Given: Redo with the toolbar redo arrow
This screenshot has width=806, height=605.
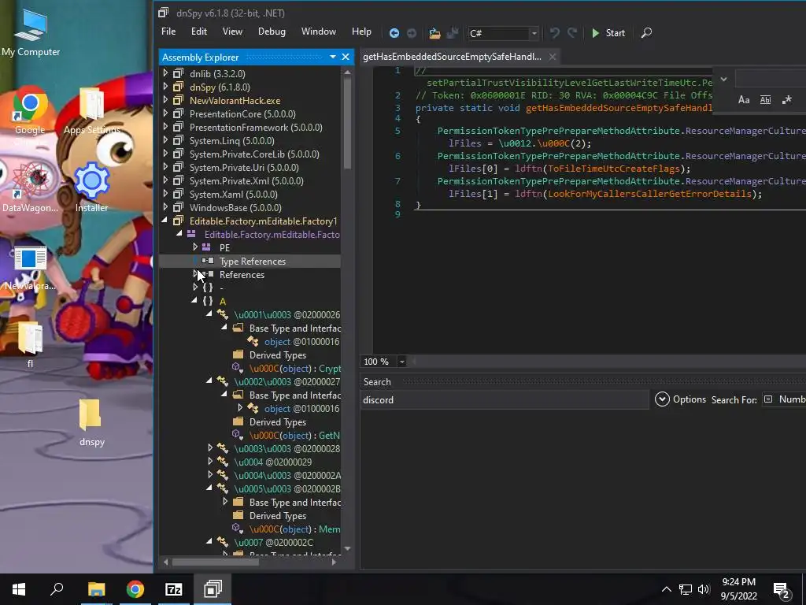Looking at the screenshot, I should pyautogui.click(x=572, y=33).
